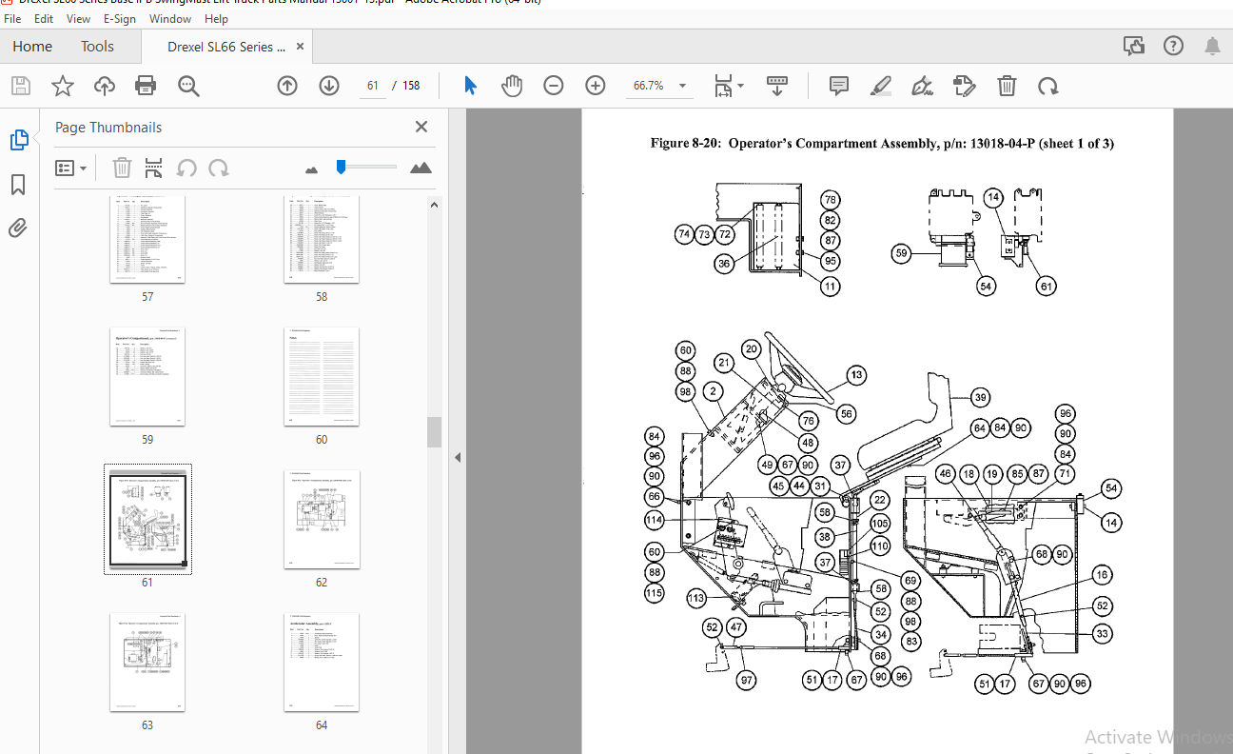
Task: Select the page 61 thumbnail
Action: 147,520
